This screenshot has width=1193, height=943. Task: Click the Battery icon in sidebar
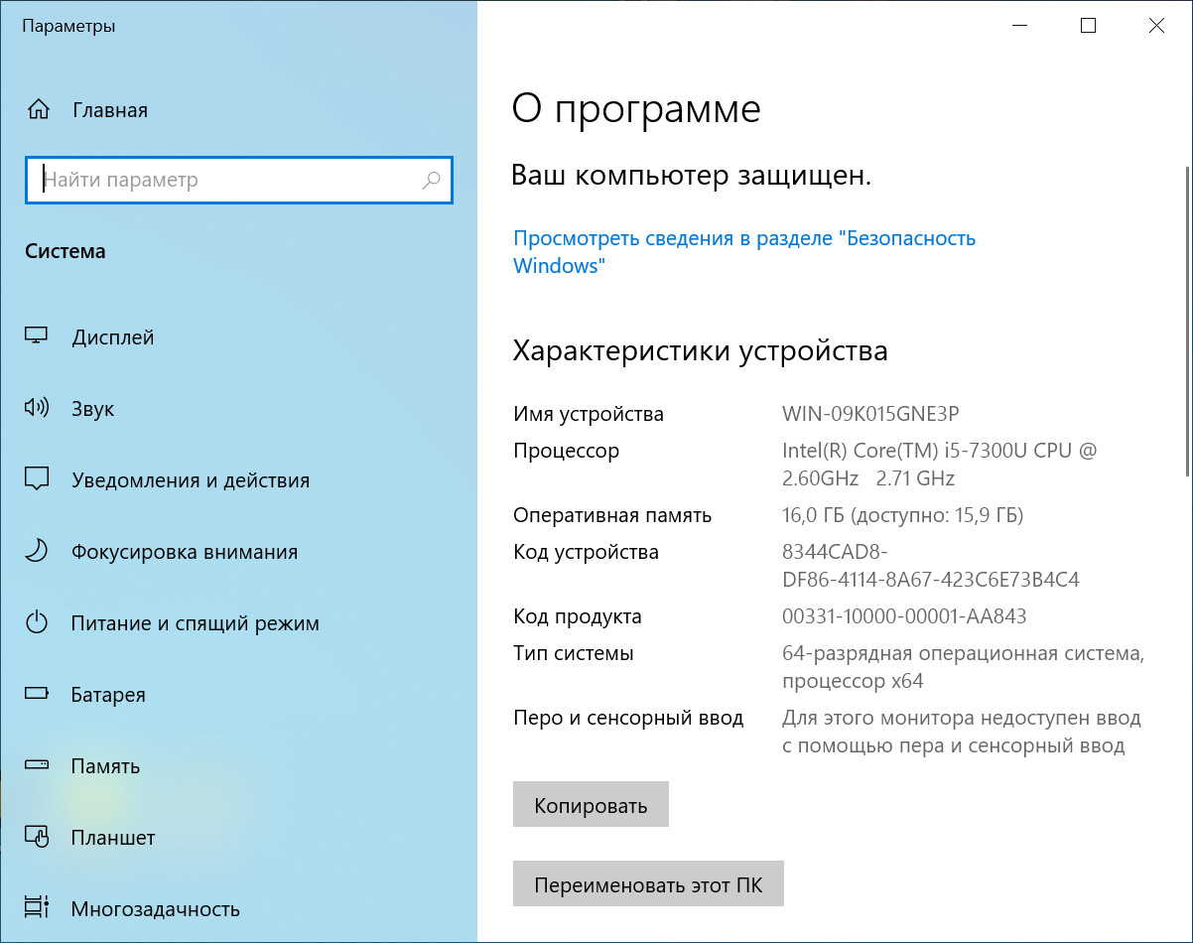[37, 695]
